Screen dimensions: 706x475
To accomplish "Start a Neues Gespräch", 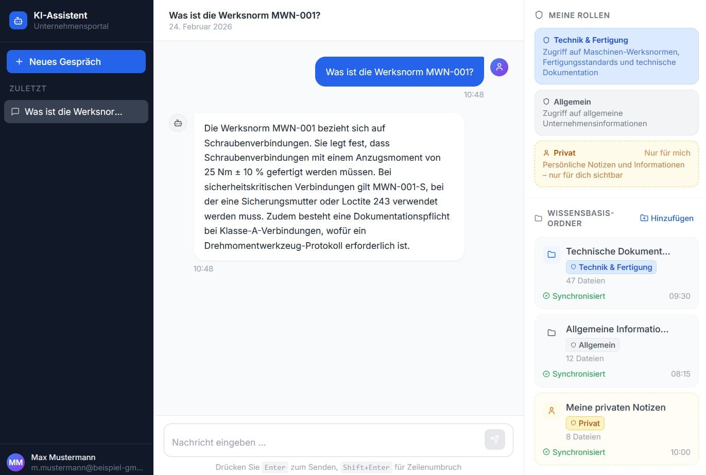I will (76, 61).
